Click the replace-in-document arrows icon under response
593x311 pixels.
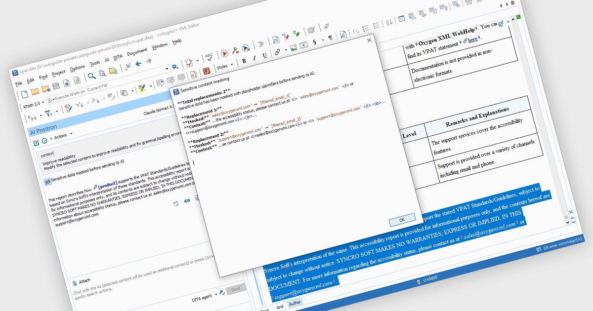point(176,204)
